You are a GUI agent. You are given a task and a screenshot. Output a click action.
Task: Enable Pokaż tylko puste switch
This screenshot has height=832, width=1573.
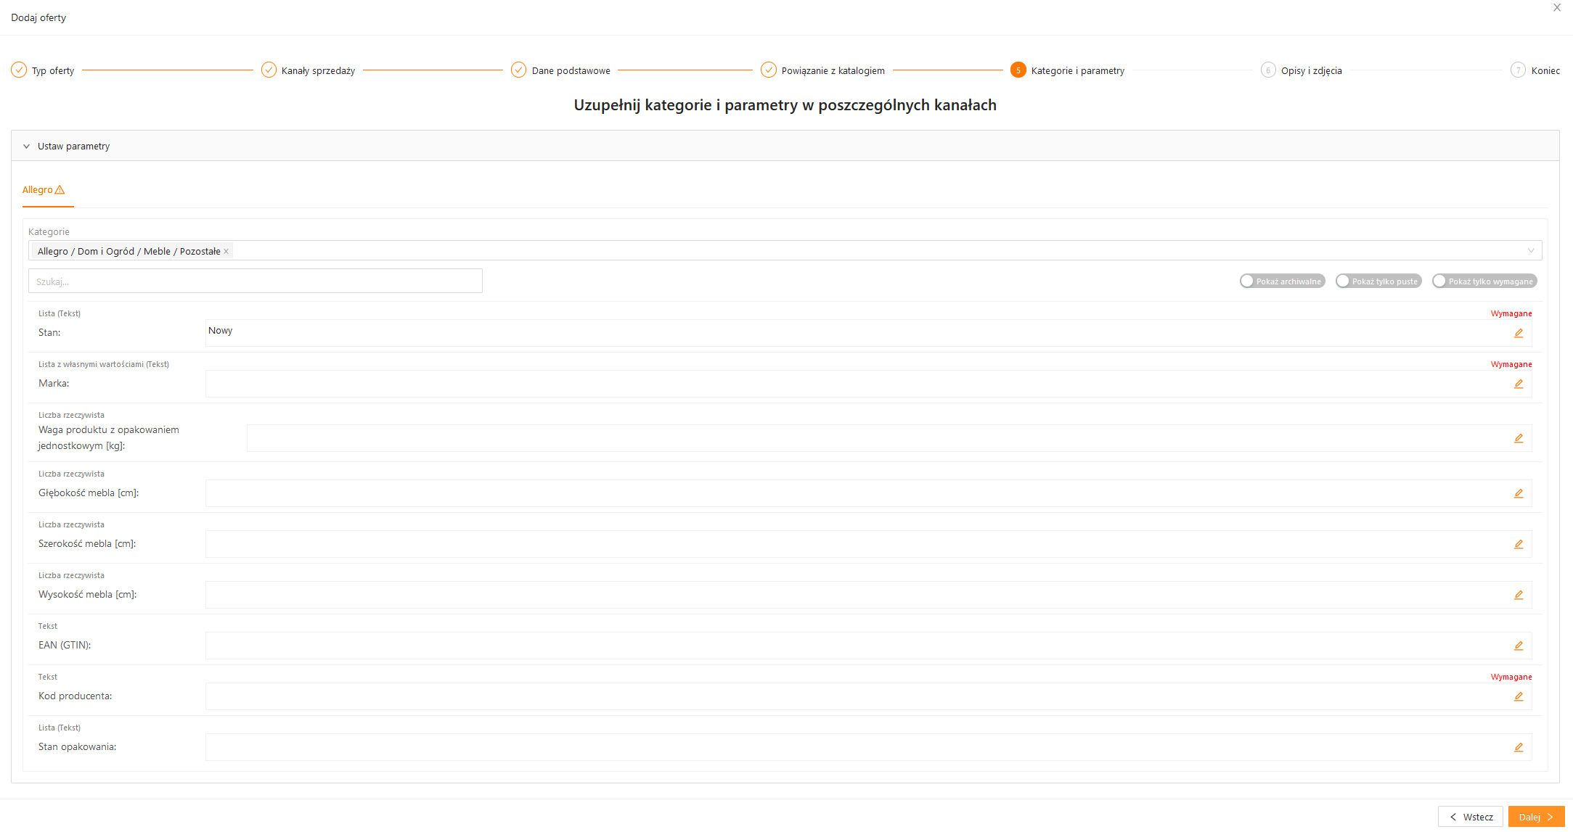pyautogui.click(x=1377, y=281)
